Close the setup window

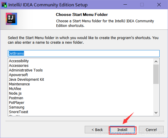159,5
